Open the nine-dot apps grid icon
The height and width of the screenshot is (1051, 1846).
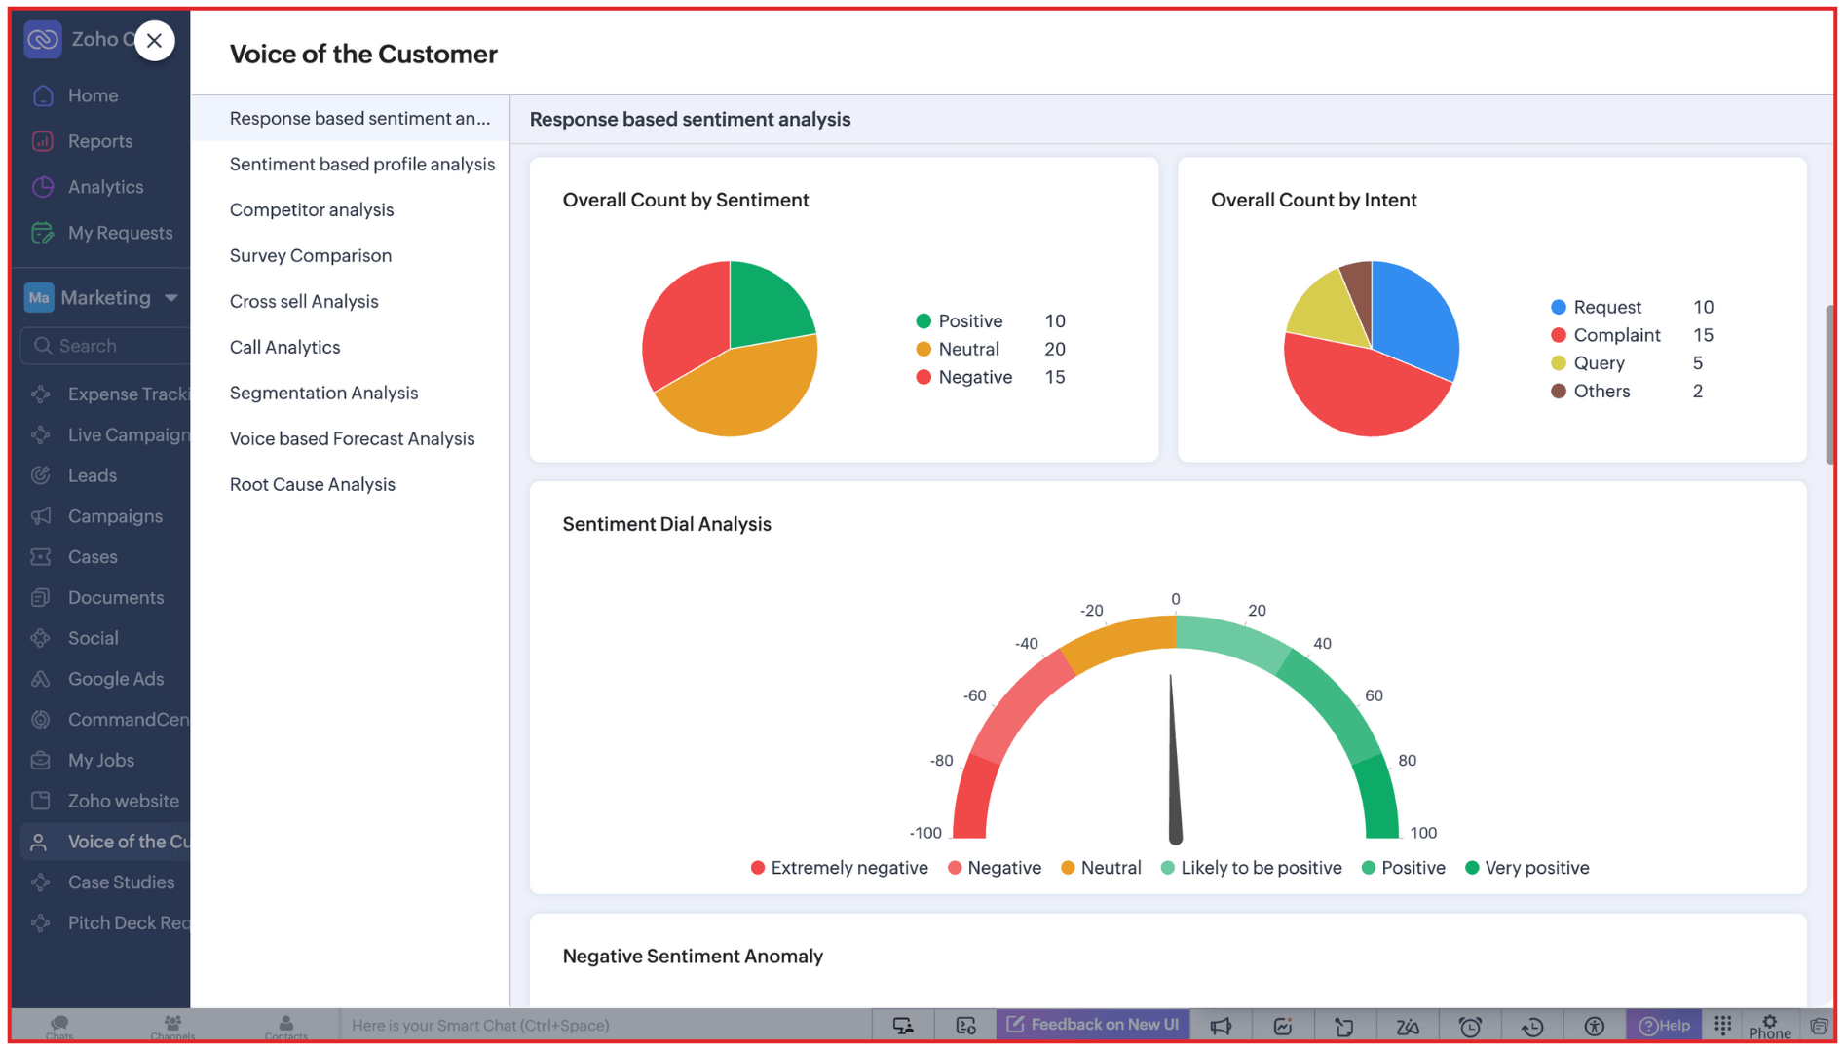click(x=1722, y=1025)
